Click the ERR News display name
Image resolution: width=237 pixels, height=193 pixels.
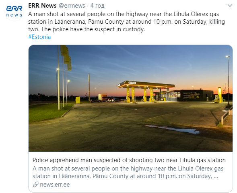click(42, 6)
